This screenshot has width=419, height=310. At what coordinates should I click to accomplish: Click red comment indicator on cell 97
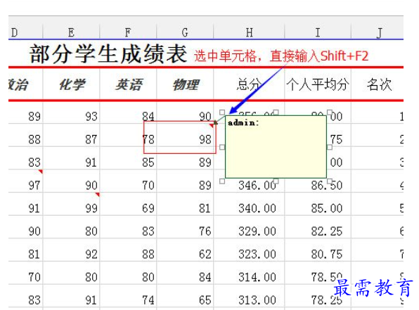click(40, 172)
